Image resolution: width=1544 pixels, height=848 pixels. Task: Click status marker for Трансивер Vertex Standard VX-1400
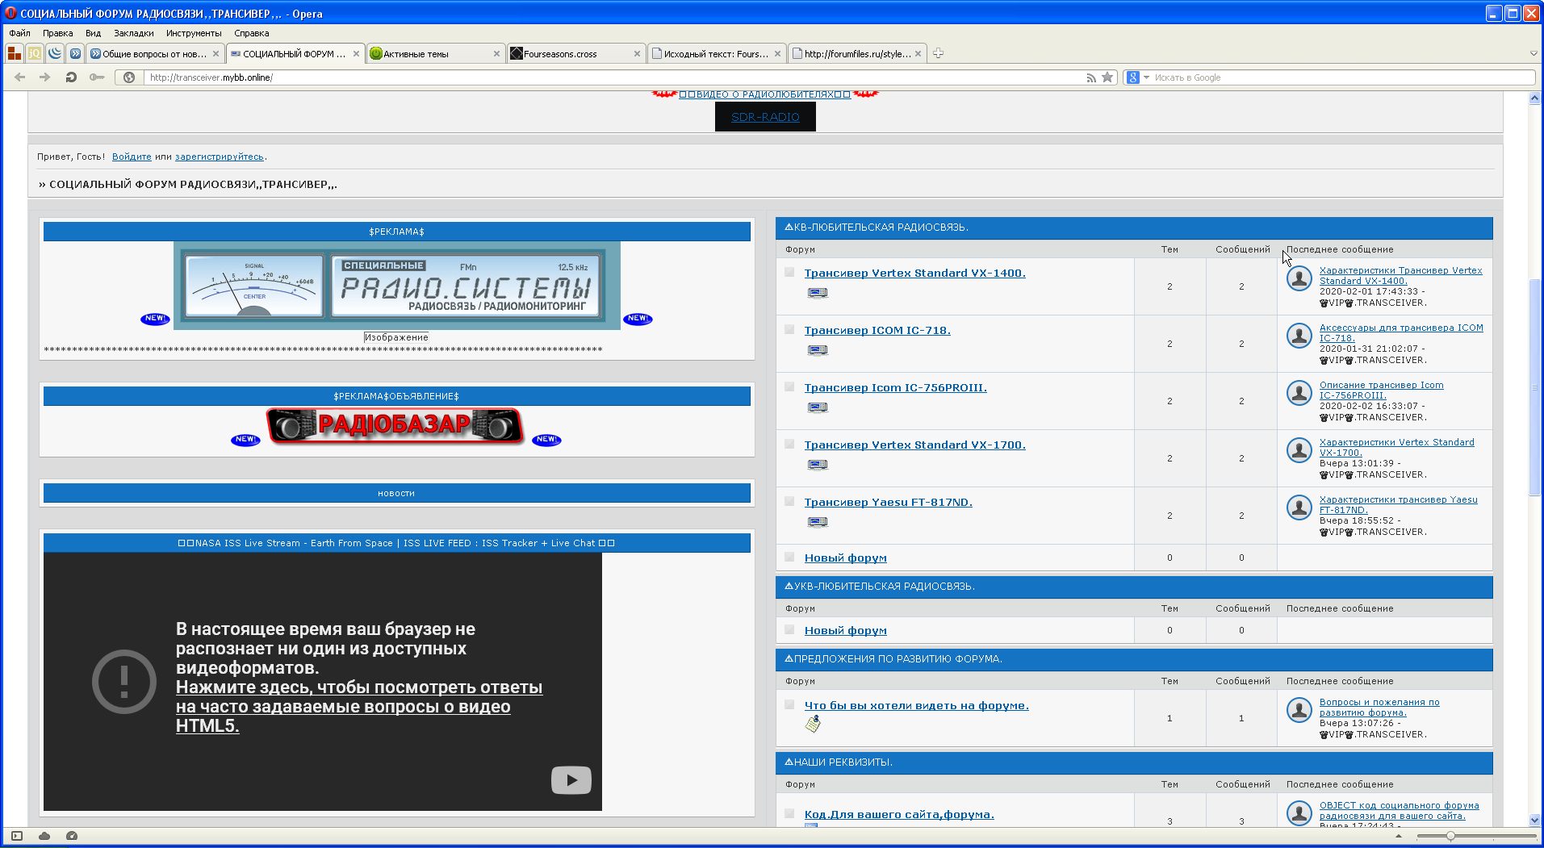tap(789, 272)
